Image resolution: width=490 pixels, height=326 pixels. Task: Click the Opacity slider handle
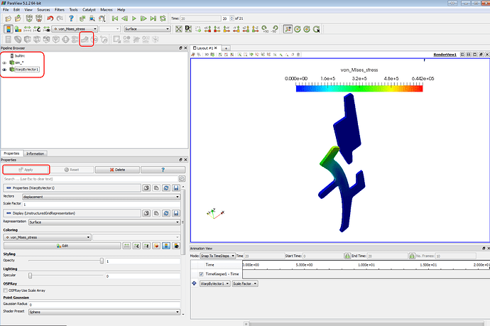pos(102,261)
